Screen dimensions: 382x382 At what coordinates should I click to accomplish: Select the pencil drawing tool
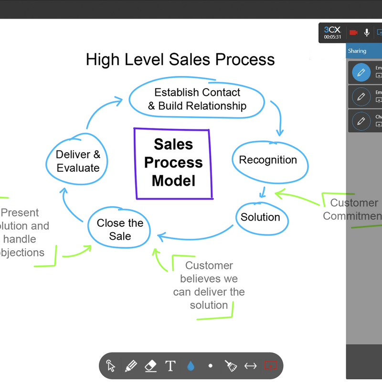coord(131,366)
